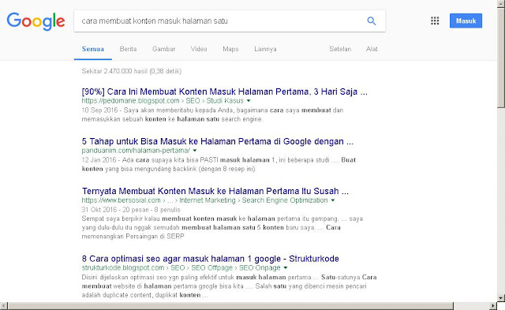Open '8 Cara optimasi seo' Strukturkode result
This screenshot has width=505, height=310.
pyautogui.click(x=211, y=259)
